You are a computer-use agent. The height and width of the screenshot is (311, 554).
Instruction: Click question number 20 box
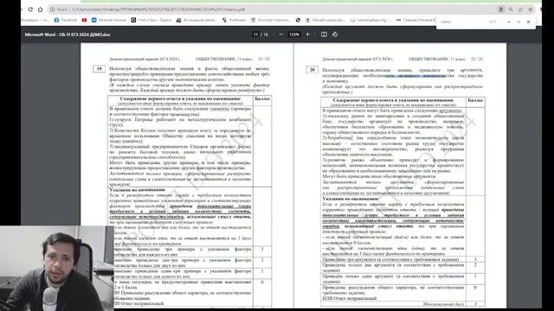click(x=312, y=70)
